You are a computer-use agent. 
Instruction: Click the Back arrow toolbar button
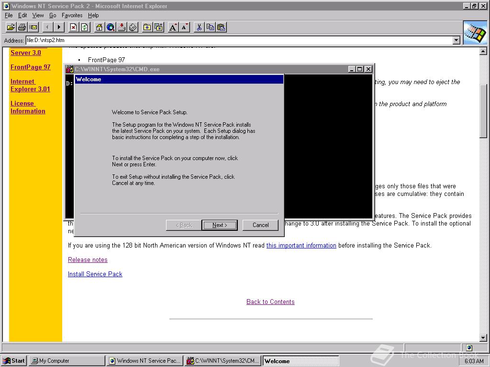click(47, 27)
